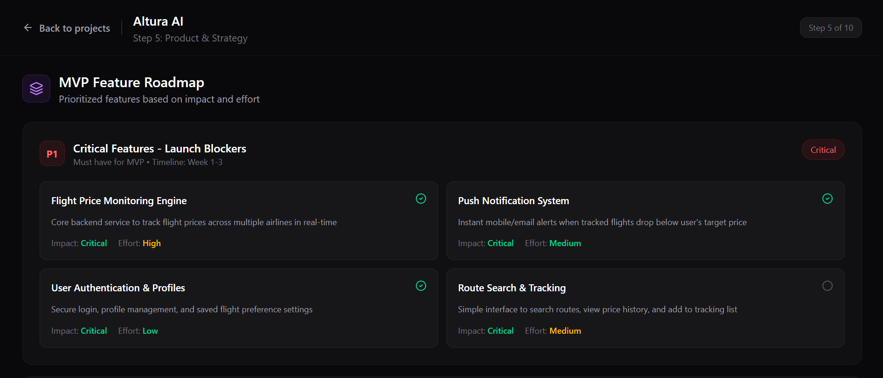The width and height of the screenshot is (883, 378).
Task: Open the Flight Price Monitoring Engine card title
Action: click(x=119, y=201)
